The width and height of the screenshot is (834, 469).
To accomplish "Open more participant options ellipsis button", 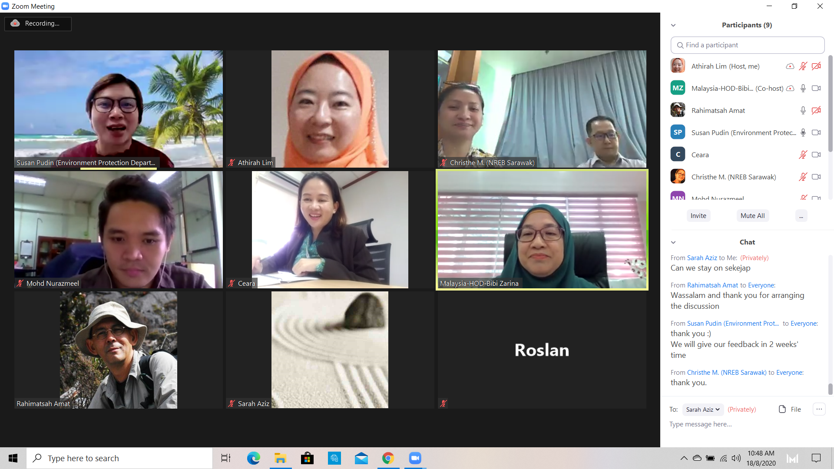I will pos(801,216).
